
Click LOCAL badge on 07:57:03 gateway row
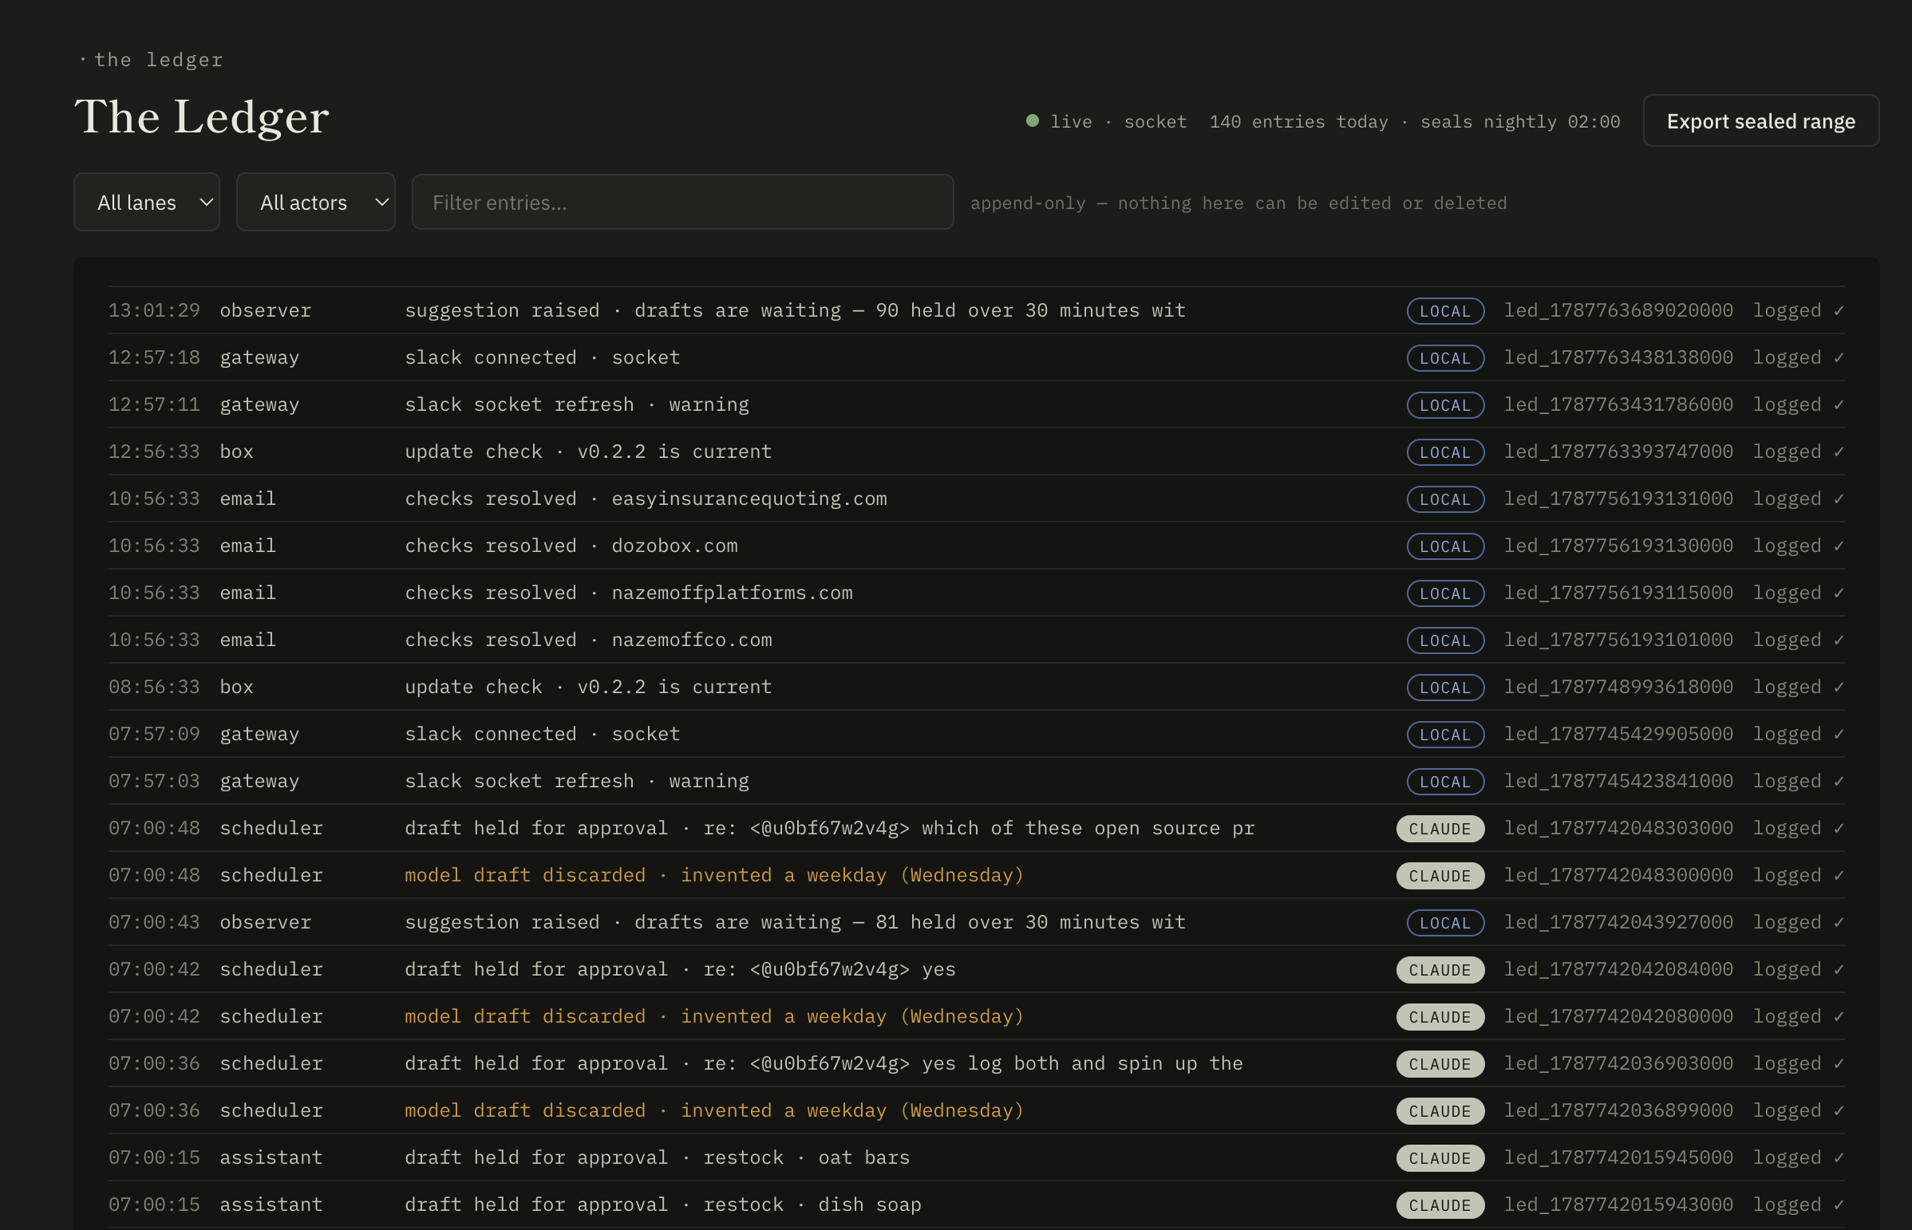1444,782
